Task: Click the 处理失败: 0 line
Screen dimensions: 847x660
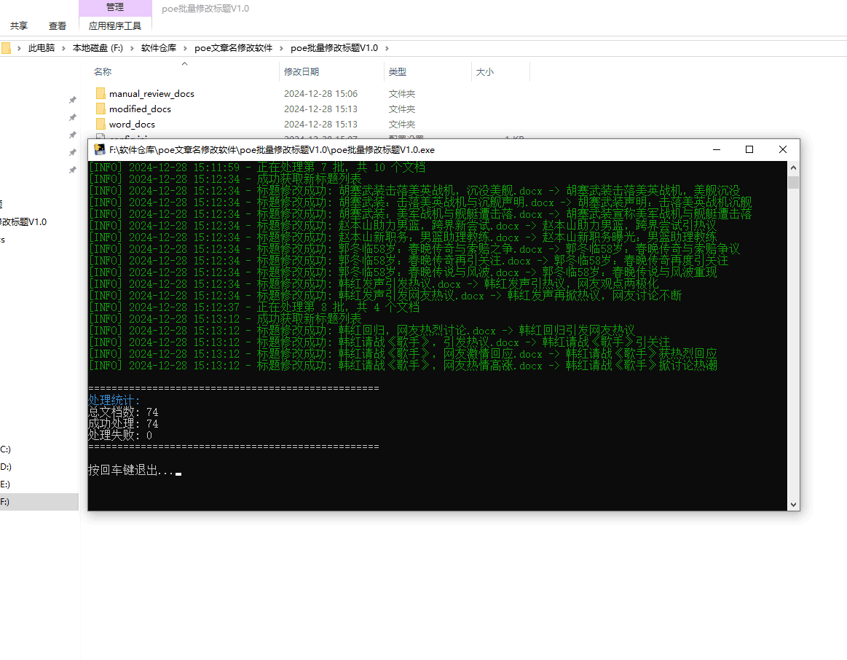Action: 120,436
